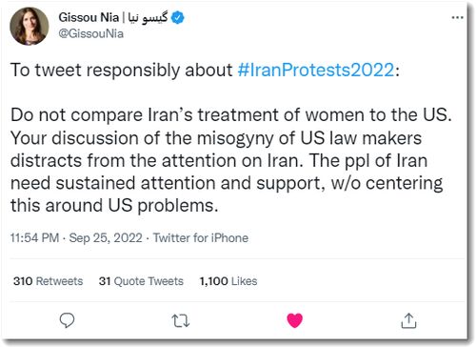The image size is (476, 347).
Task: Open Gissou Nia's profile photo
Action: pyautogui.click(x=30, y=26)
